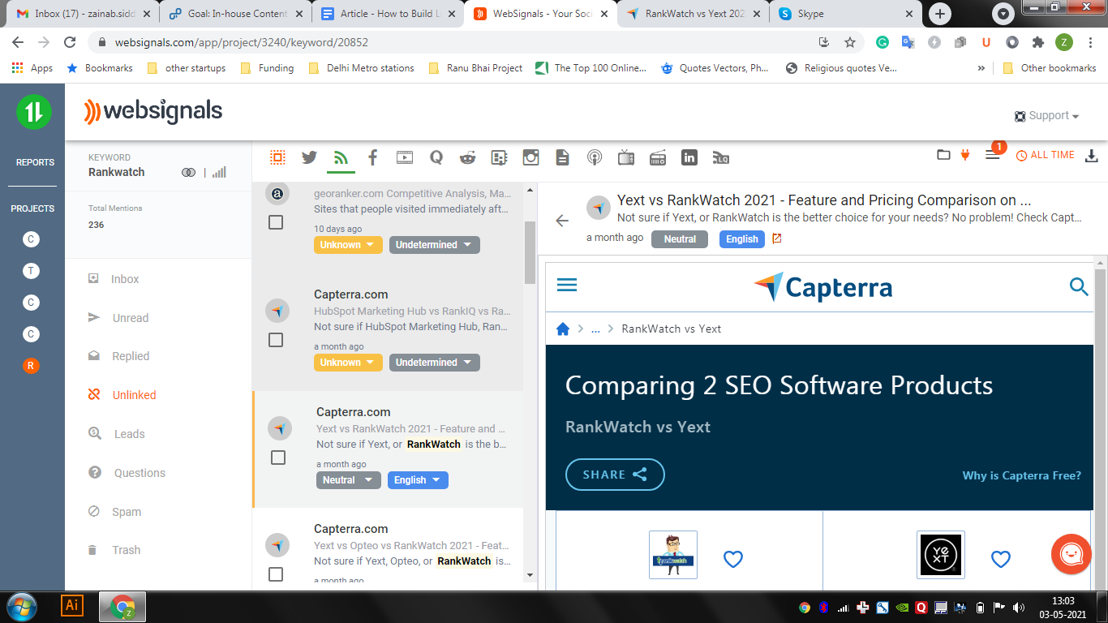Click the SHARE button on Capterra
This screenshot has width=1108, height=623.
coord(615,475)
